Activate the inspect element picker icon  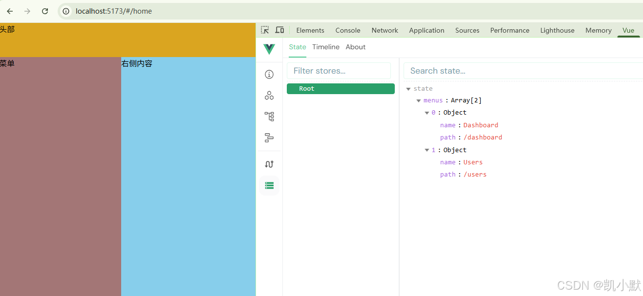[x=265, y=30]
